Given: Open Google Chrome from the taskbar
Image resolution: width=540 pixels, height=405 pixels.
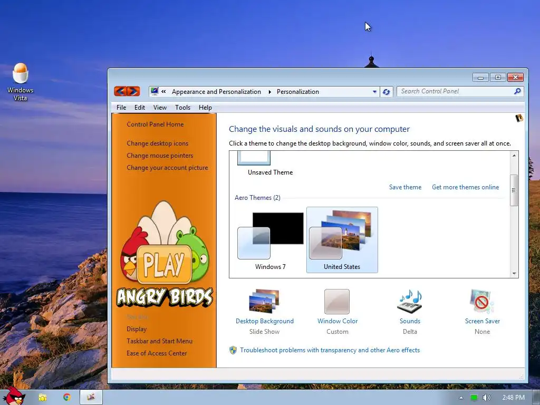Looking at the screenshot, I should point(67,397).
